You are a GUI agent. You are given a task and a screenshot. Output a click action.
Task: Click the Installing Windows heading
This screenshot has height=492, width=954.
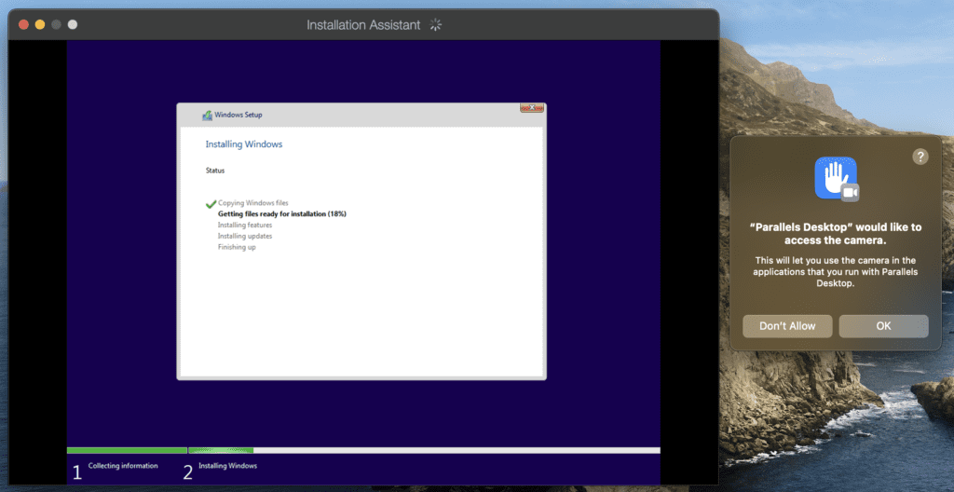pos(244,144)
